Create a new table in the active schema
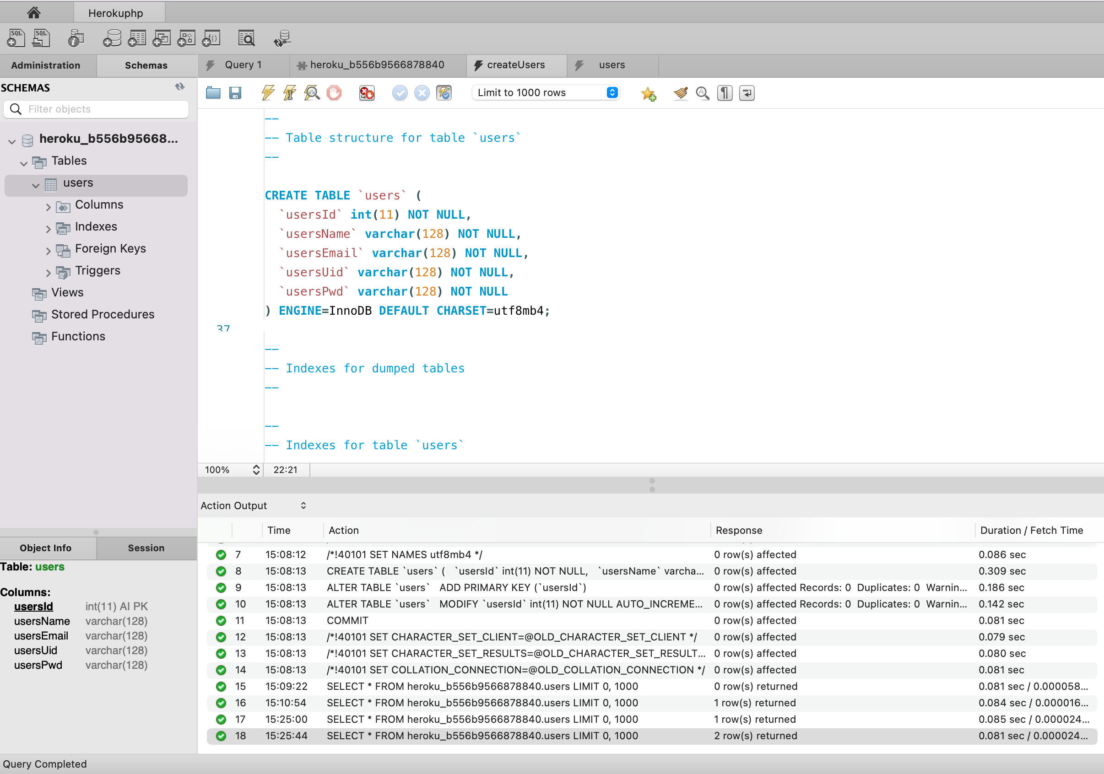The height and width of the screenshot is (774, 1104). click(137, 38)
